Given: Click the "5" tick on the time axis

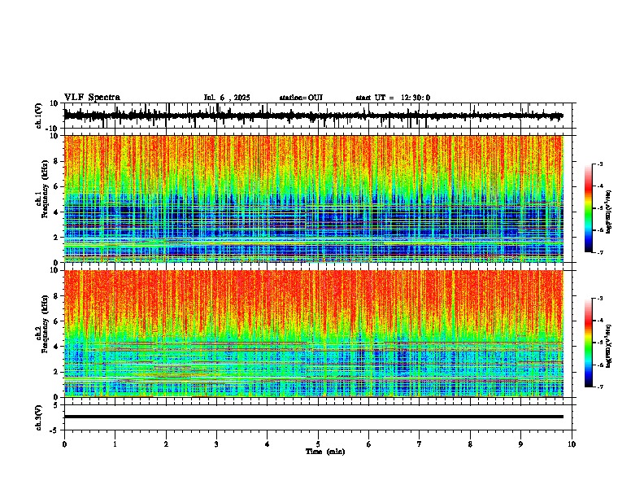Looking at the screenshot, I should coord(318,444).
